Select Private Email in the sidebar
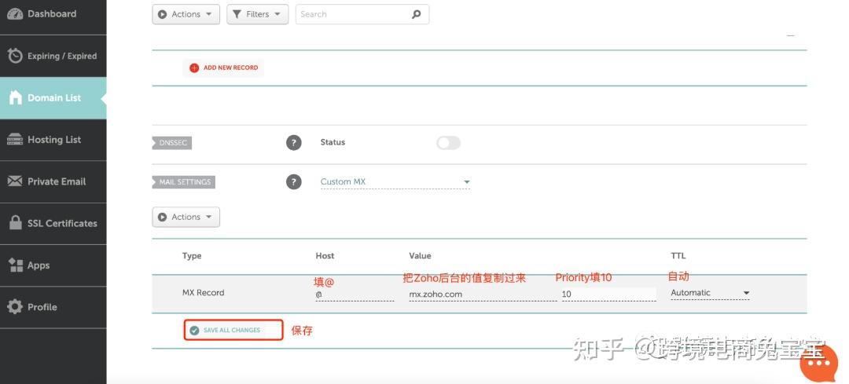 pos(56,181)
